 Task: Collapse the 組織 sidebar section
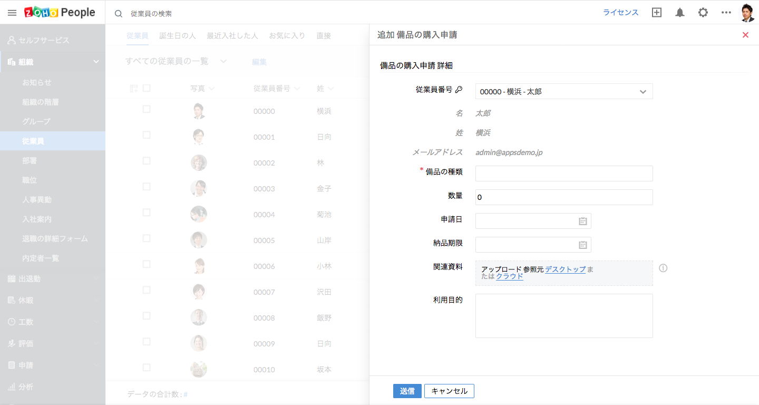96,62
